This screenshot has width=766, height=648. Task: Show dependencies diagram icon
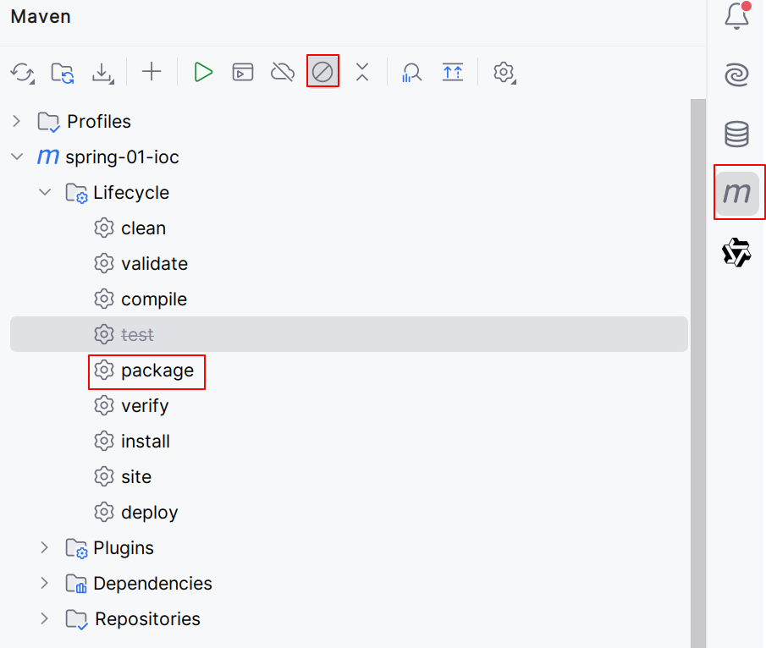click(452, 72)
